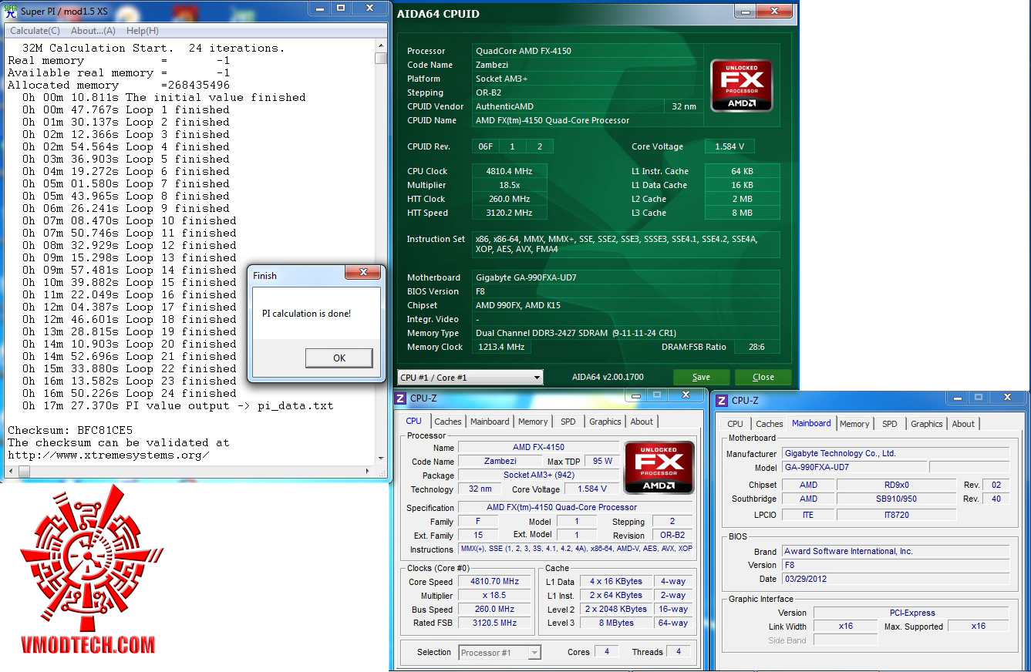Click the BIOS Date field 03/29/2012 in CPU-Z
Screen dimensions: 1031x672
[895, 579]
